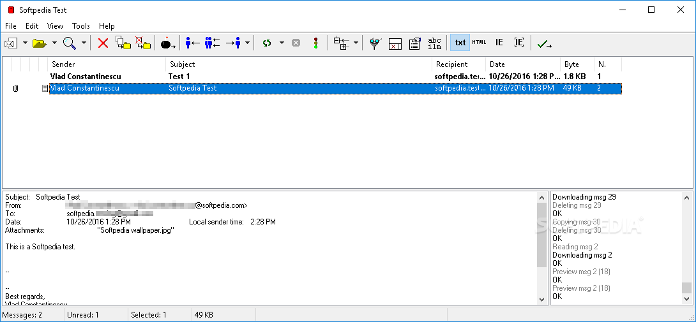Open the dropdown arrow after the forward icon
Image resolution: width=696 pixels, height=322 pixels.
click(247, 43)
